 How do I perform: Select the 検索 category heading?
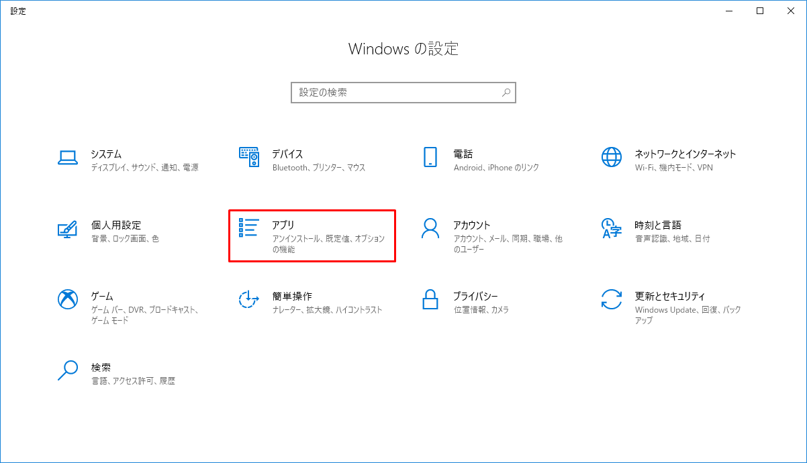(101, 368)
